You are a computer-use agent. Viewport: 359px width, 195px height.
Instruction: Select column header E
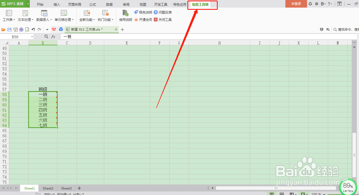127,43
